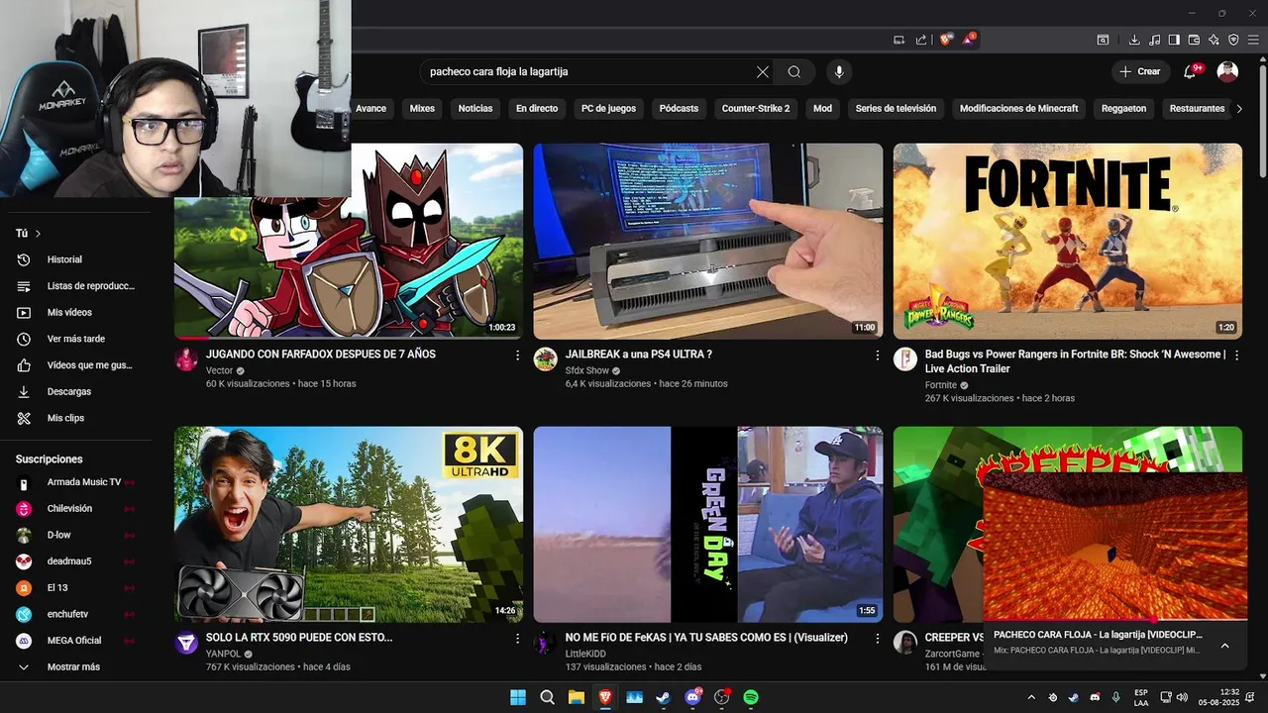Open Spotify from the taskbar
The width and height of the screenshot is (1268, 713).
point(751,697)
